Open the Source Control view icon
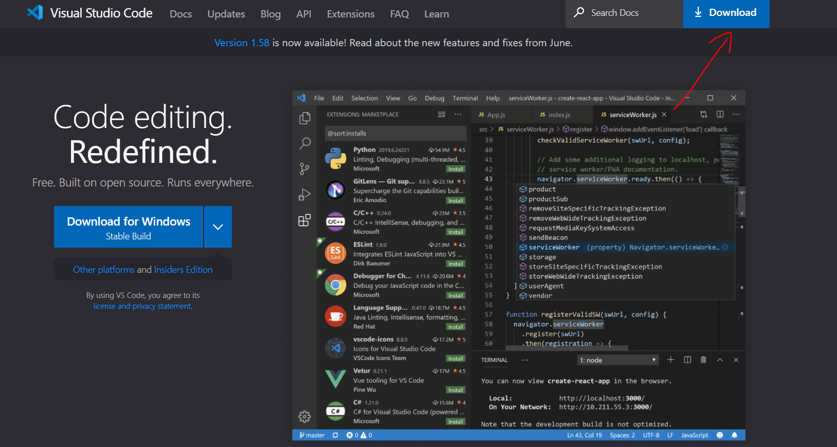837x447 pixels. [305, 169]
